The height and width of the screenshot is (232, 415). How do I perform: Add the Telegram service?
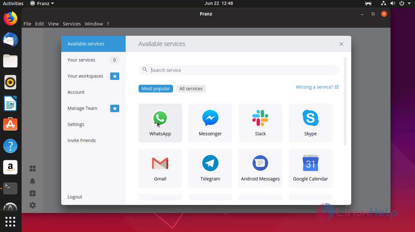tap(210, 168)
